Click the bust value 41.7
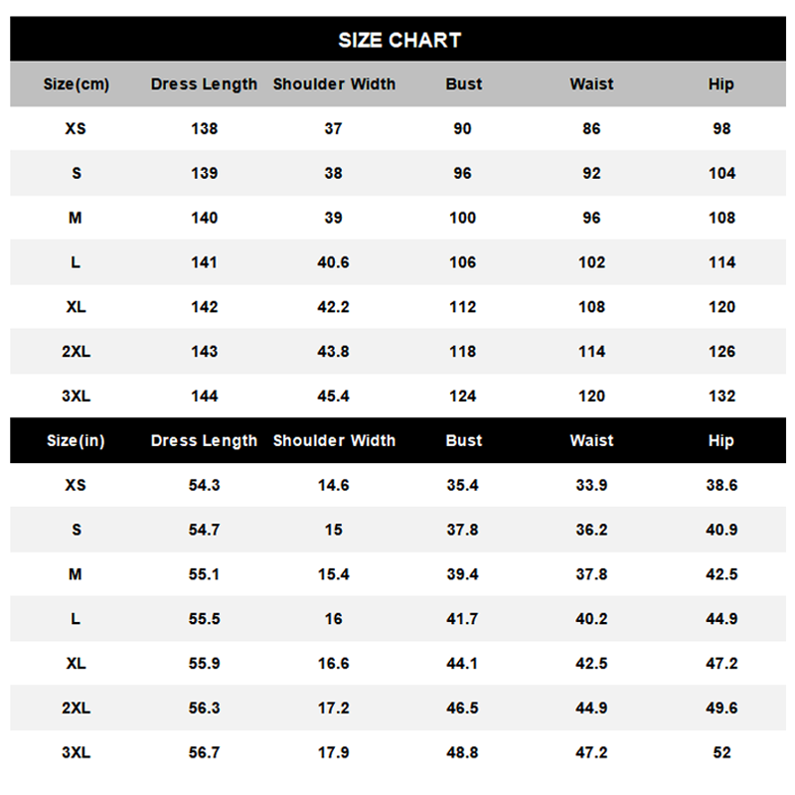Image resolution: width=795 pixels, height=795 pixels. click(462, 619)
